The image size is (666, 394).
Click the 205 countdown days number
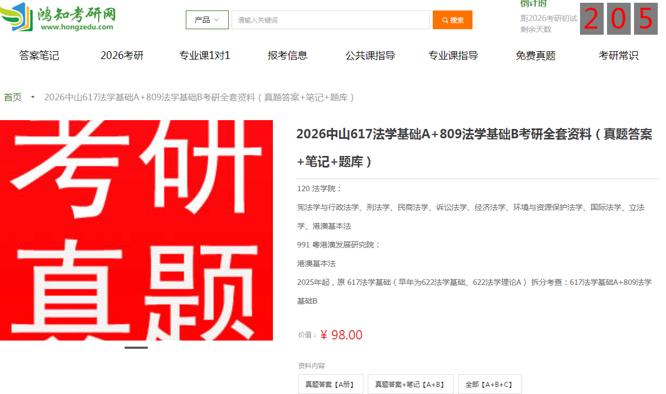(619, 19)
